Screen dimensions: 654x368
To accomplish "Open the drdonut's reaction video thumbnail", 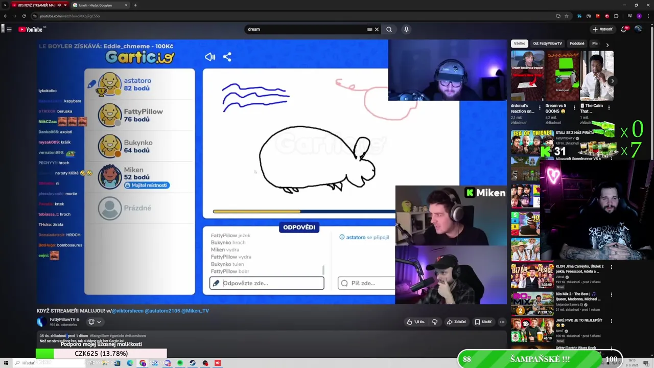I will (x=527, y=76).
